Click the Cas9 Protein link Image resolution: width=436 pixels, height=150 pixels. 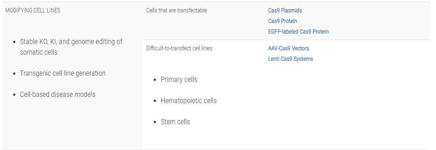282,21
